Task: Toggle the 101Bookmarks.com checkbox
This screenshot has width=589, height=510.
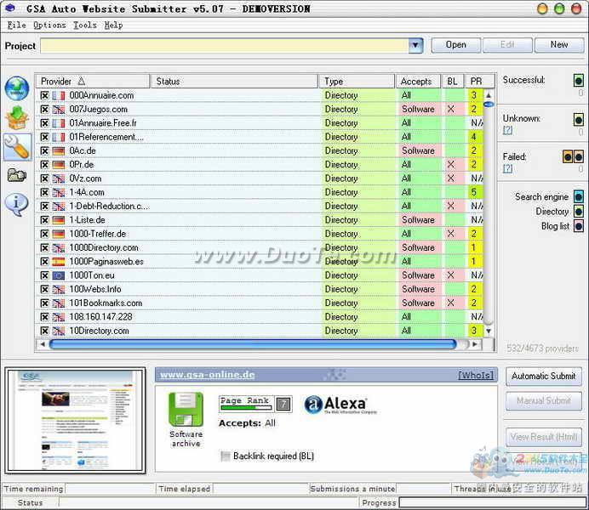Action: (x=44, y=303)
